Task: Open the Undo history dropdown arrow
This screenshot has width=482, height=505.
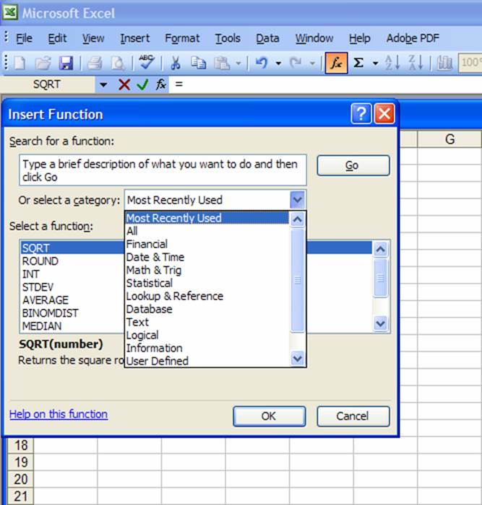Action: point(278,63)
